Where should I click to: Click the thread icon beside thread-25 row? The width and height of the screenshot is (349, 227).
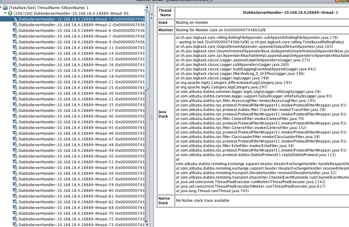coord(15,87)
